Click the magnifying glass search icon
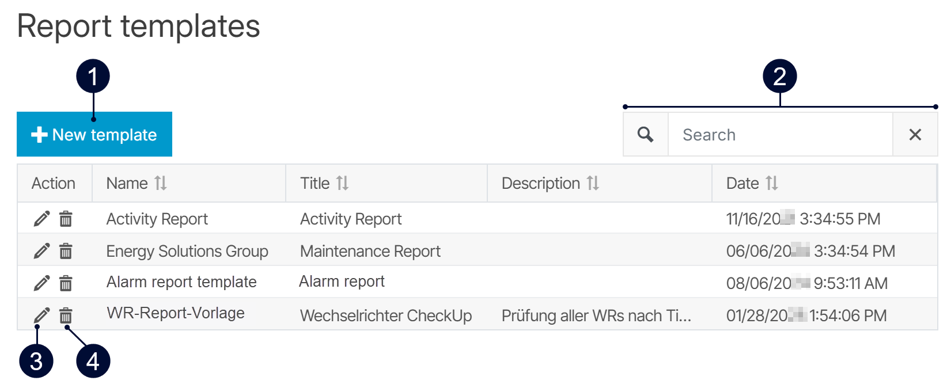This screenshot has height=388, width=947. tap(646, 135)
